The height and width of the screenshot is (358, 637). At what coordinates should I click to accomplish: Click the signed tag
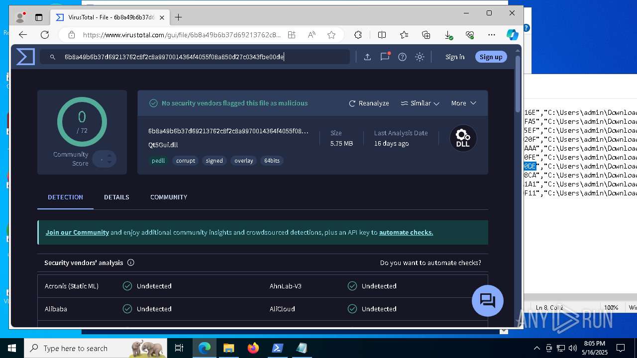[214, 161]
